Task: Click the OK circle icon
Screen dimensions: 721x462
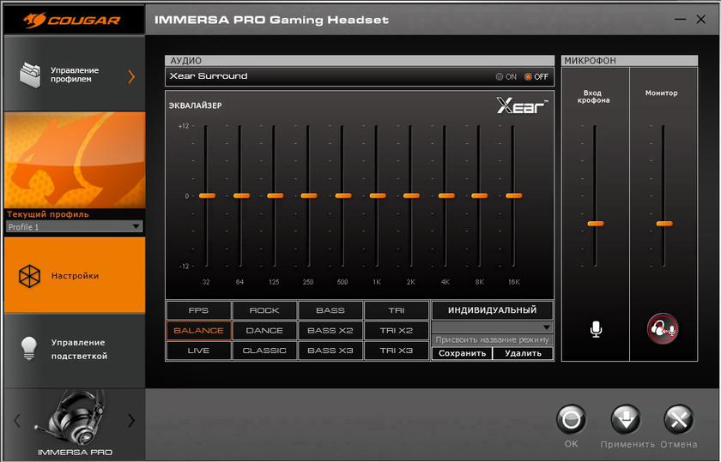Action: pos(571,420)
